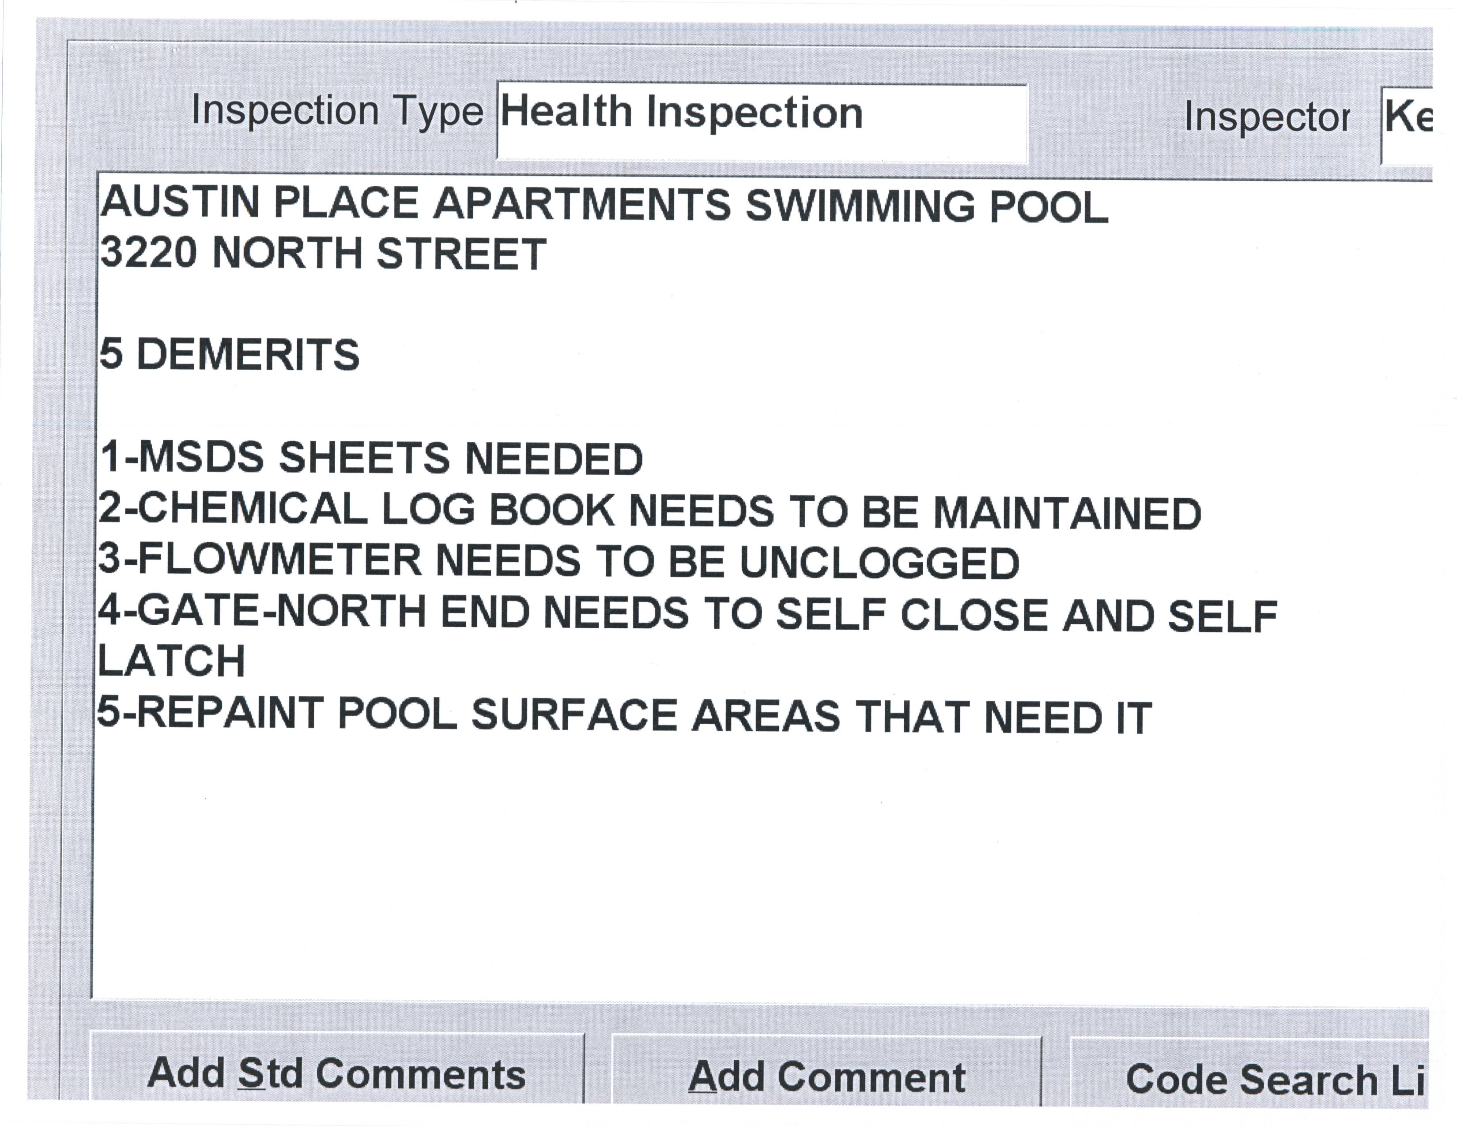Click the word UNCLOGGED in comment three
The image size is (1457, 1126).
[879, 563]
